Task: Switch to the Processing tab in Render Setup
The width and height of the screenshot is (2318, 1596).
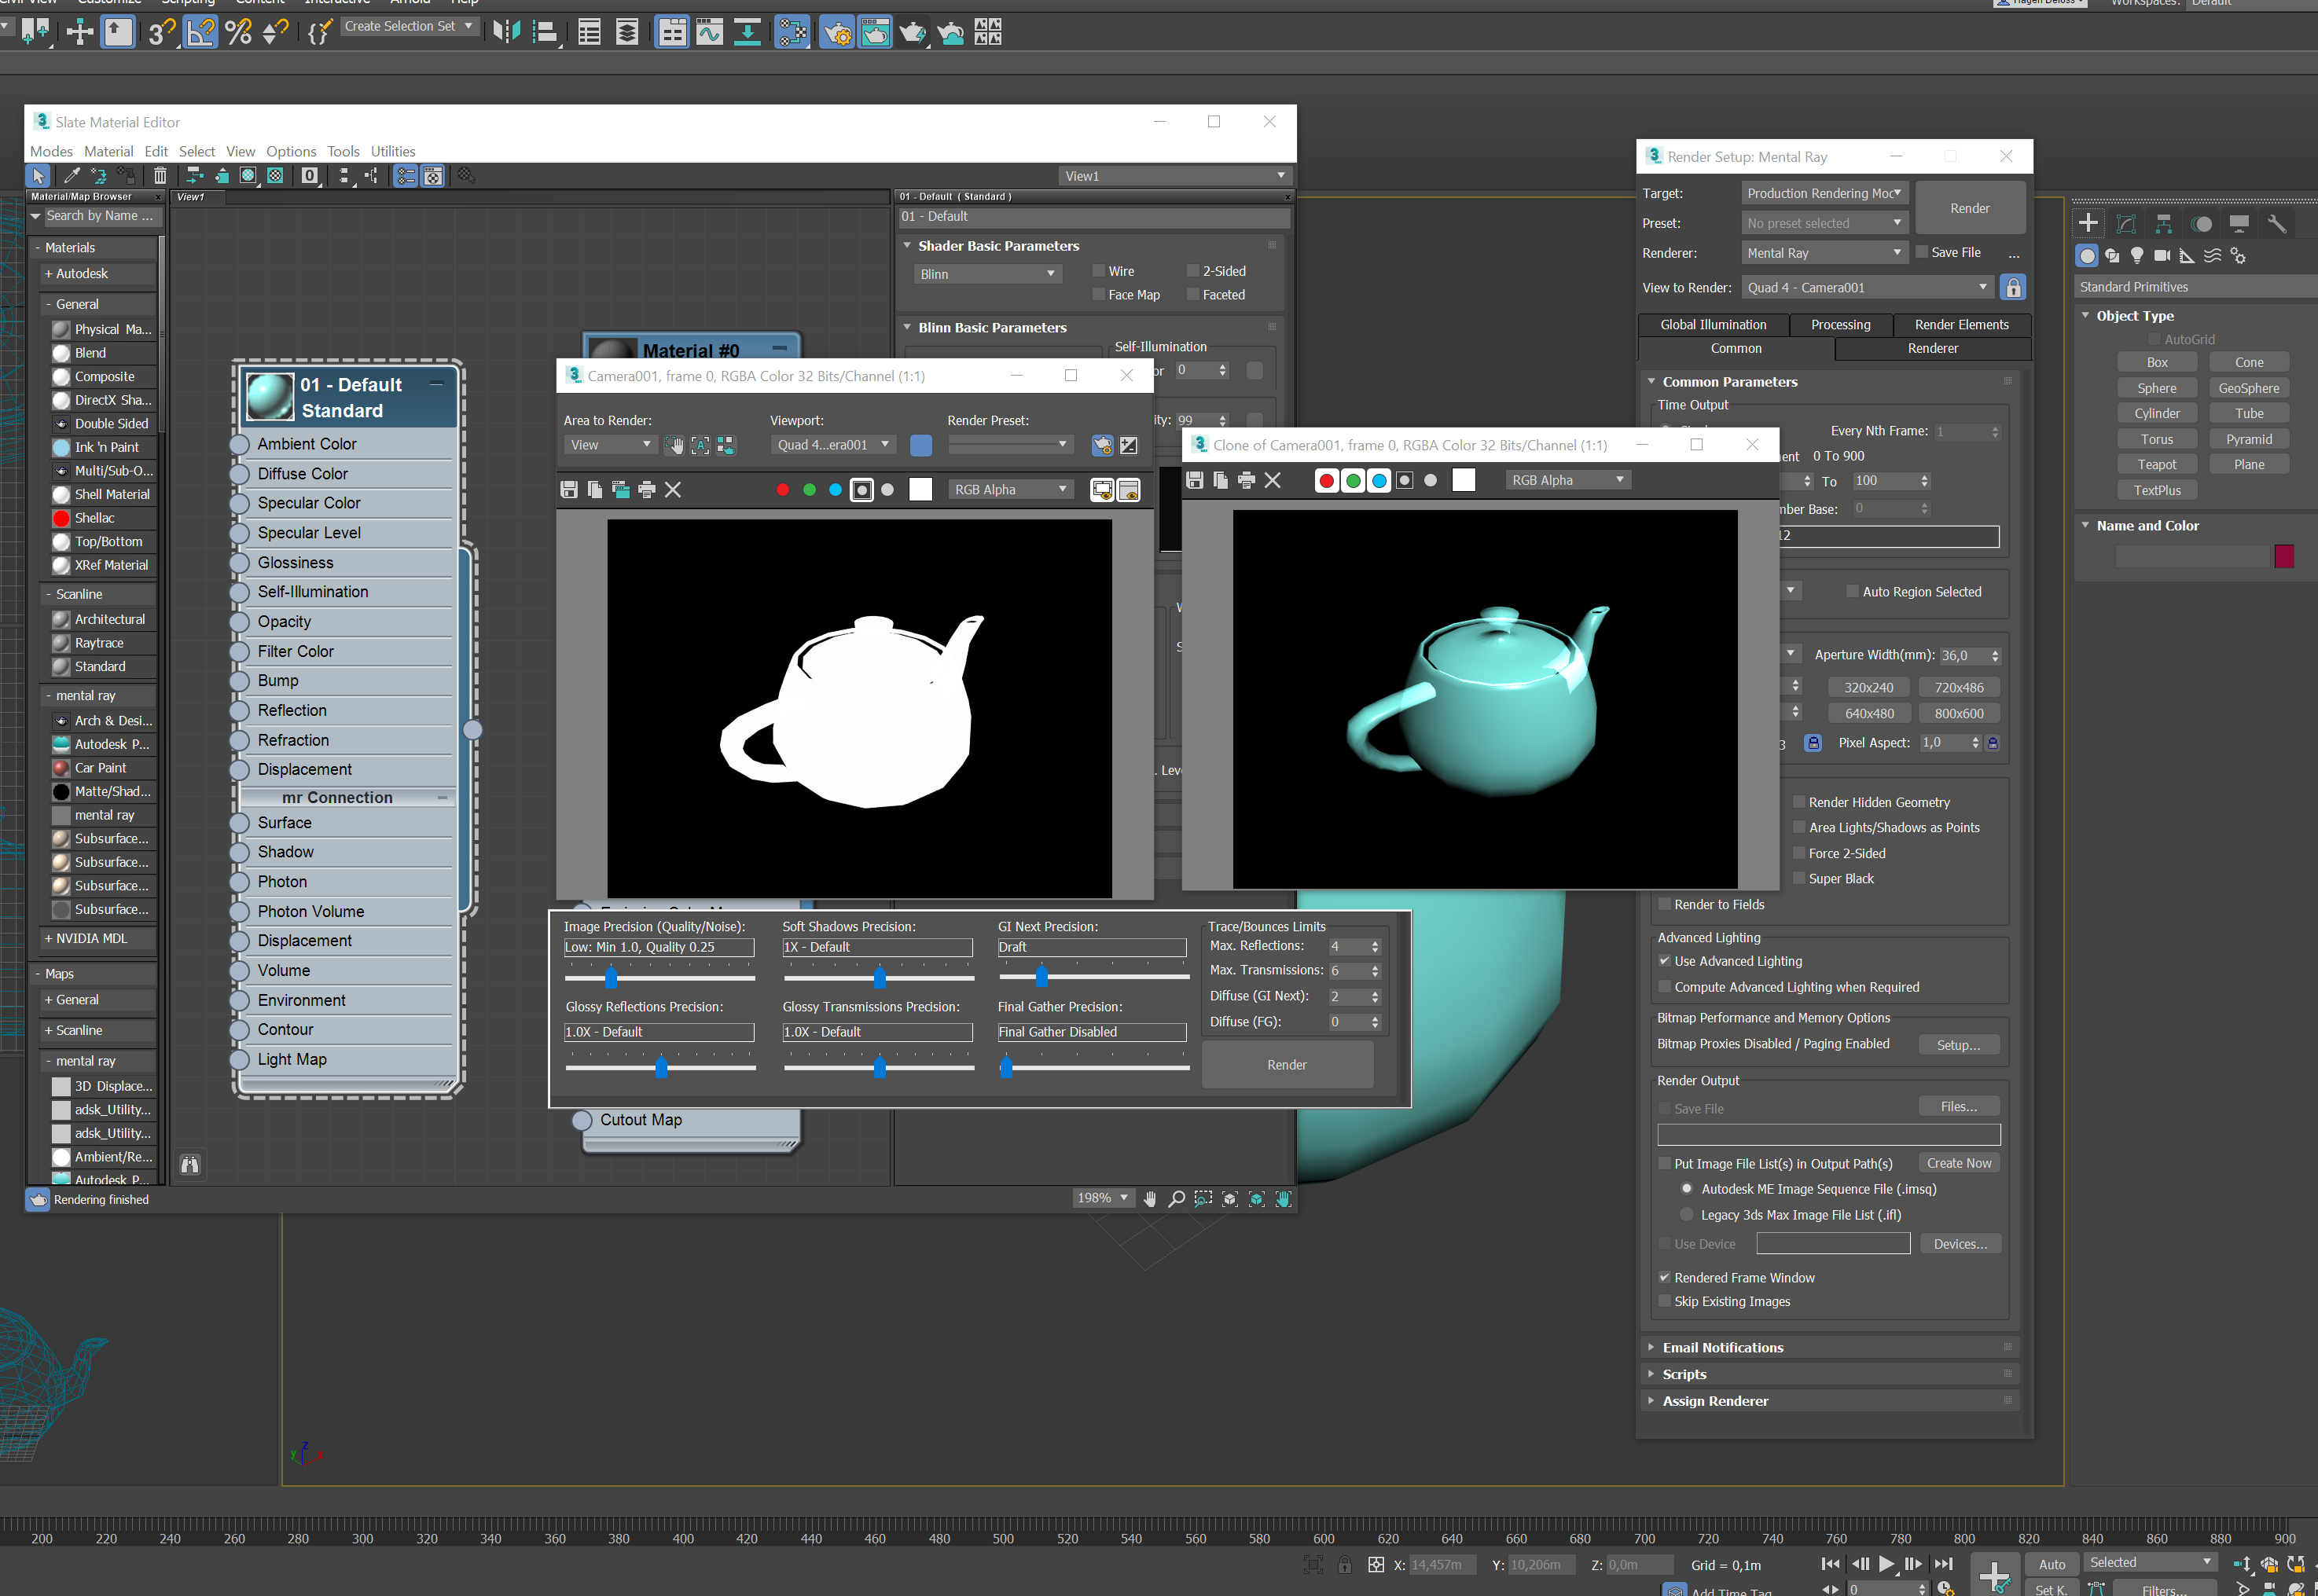Action: pyautogui.click(x=1840, y=324)
